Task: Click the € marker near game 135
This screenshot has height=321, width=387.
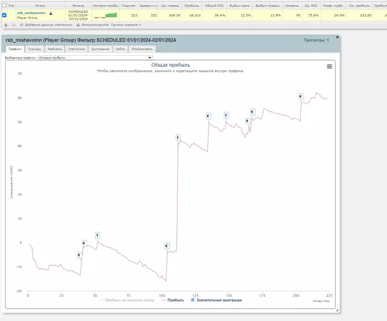Action: tap(208, 116)
